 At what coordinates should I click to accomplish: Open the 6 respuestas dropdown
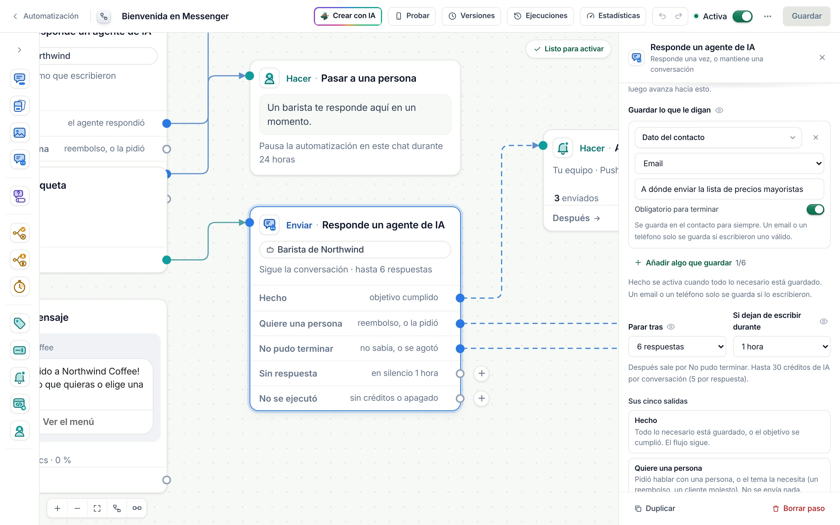[677, 346]
